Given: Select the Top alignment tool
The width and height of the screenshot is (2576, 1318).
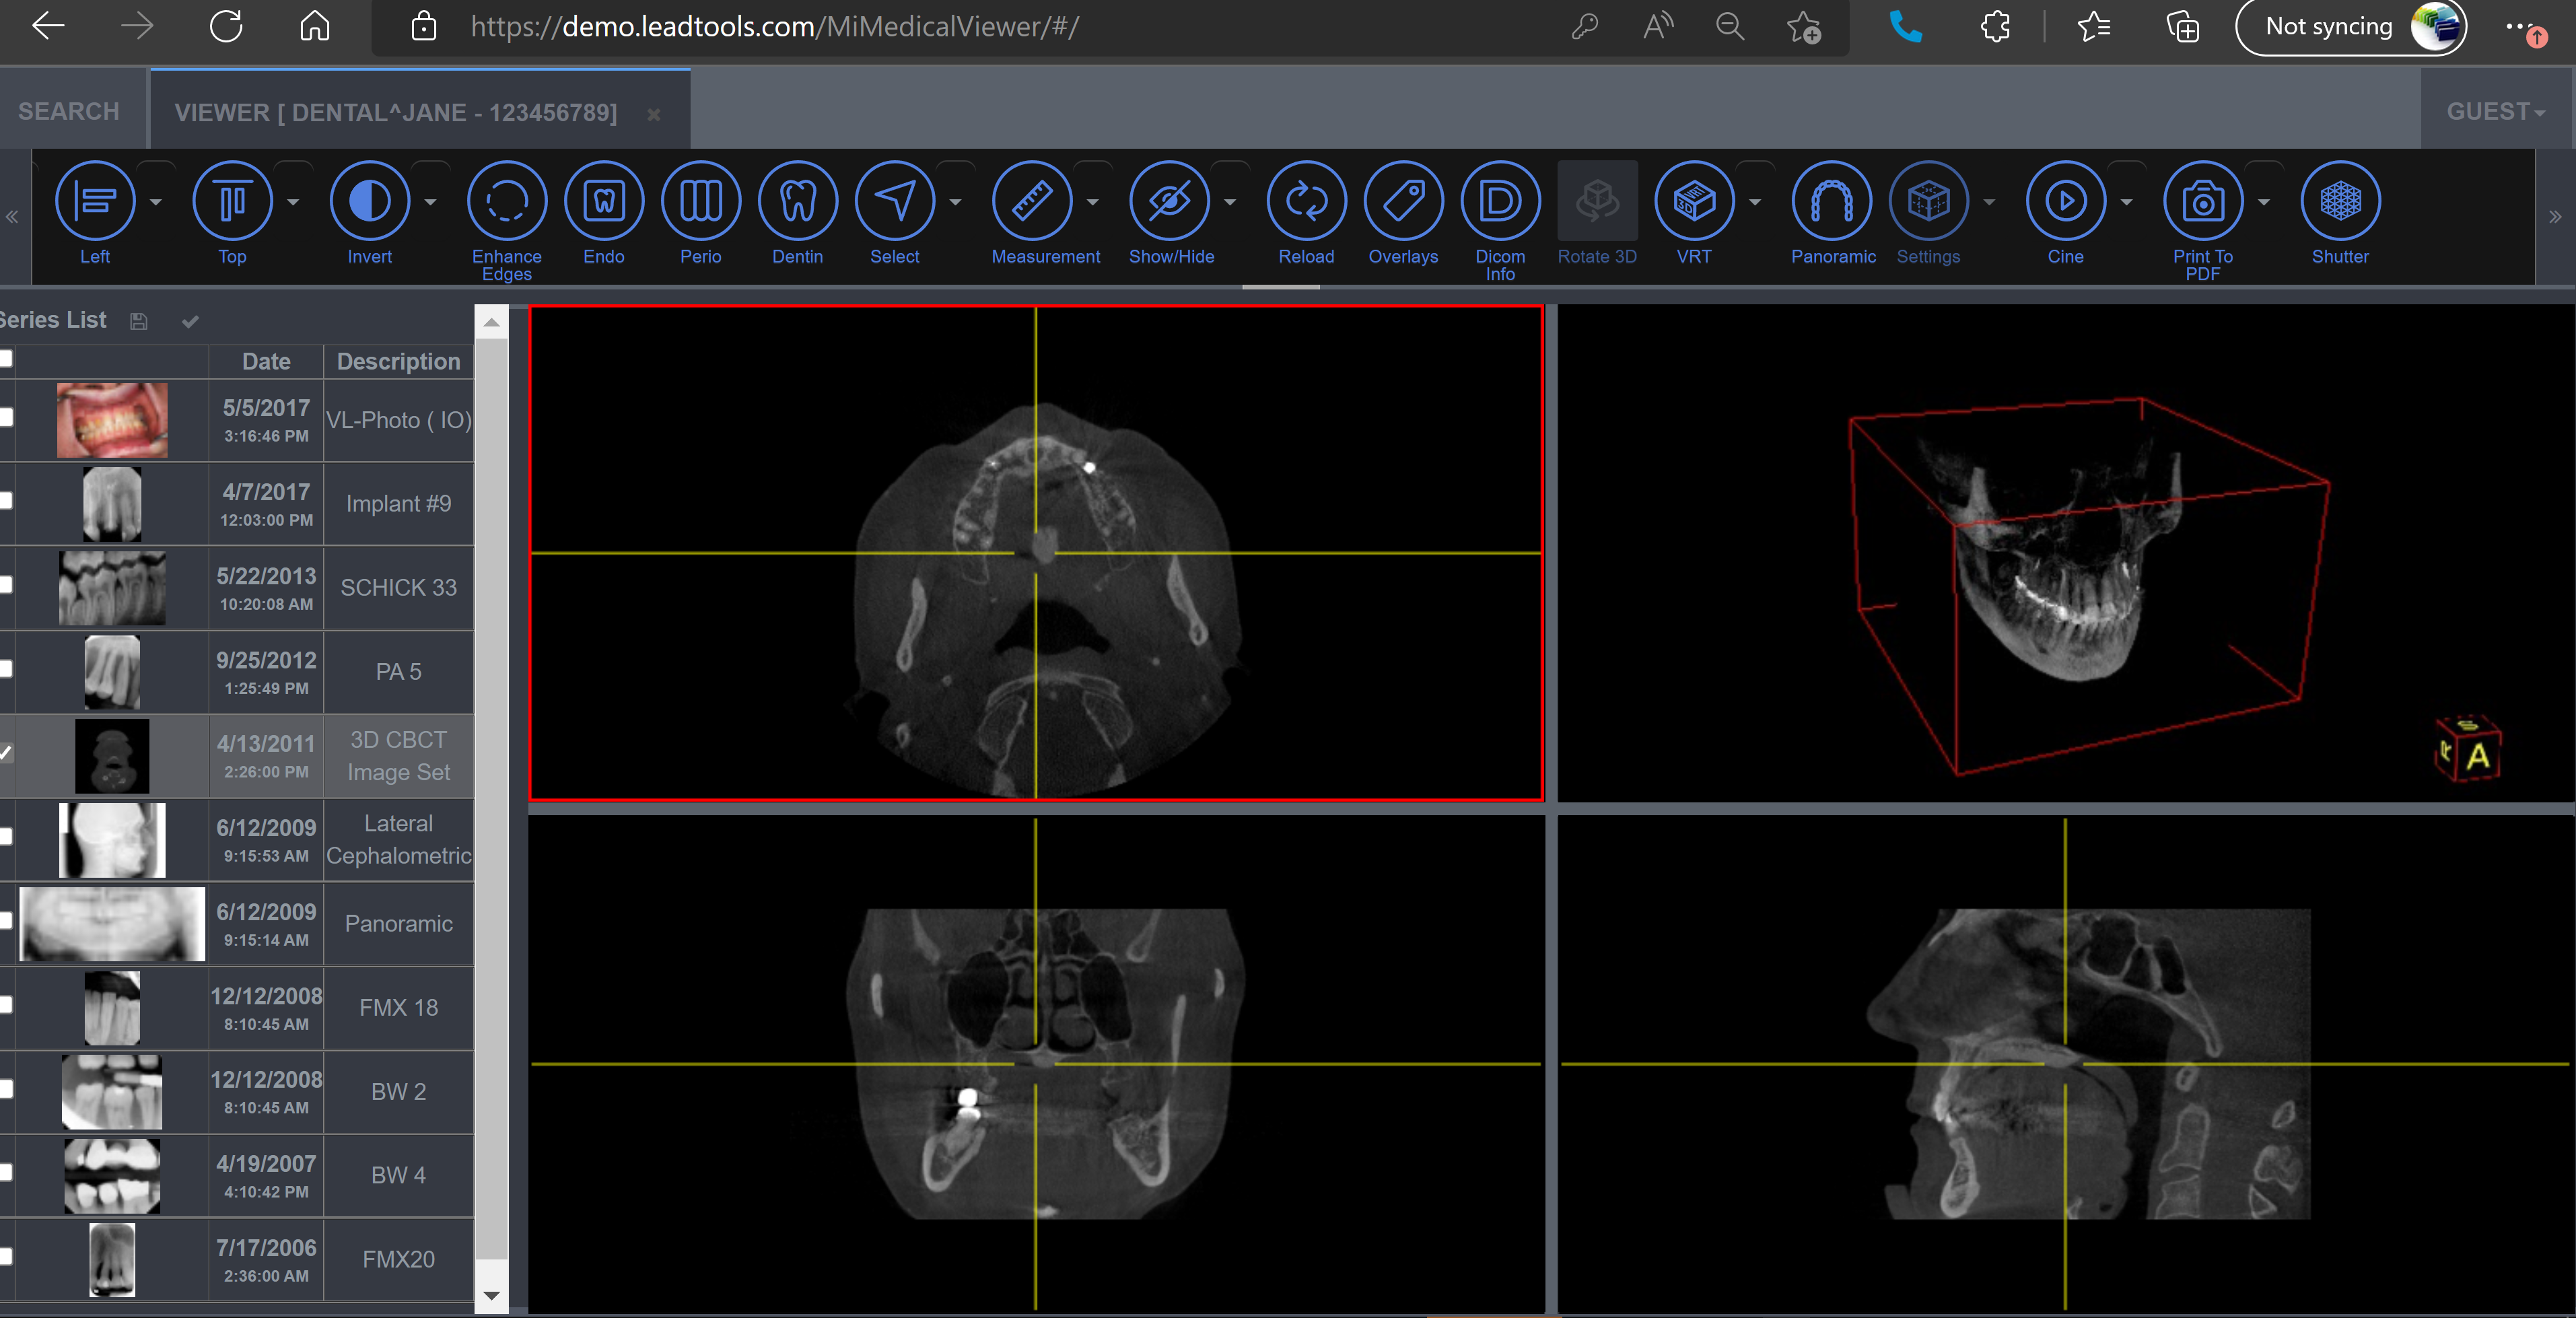Looking at the screenshot, I should point(232,202).
